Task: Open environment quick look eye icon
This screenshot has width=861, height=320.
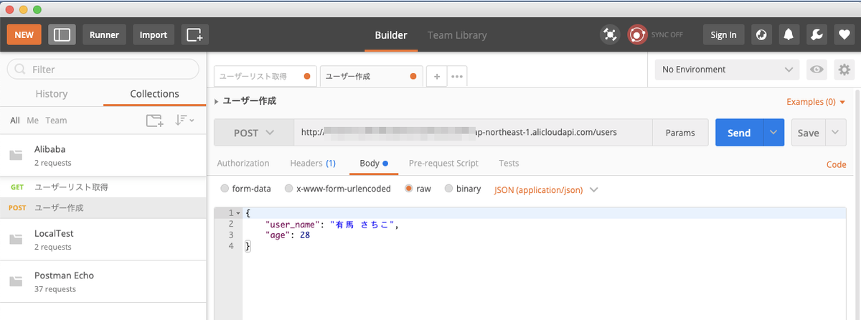Action: [x=816, y=70]
